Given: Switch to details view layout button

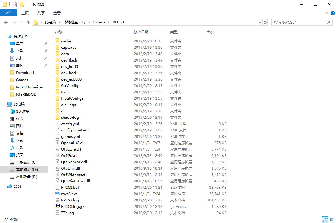Looking at the screenshot, I should coord(325,220).
